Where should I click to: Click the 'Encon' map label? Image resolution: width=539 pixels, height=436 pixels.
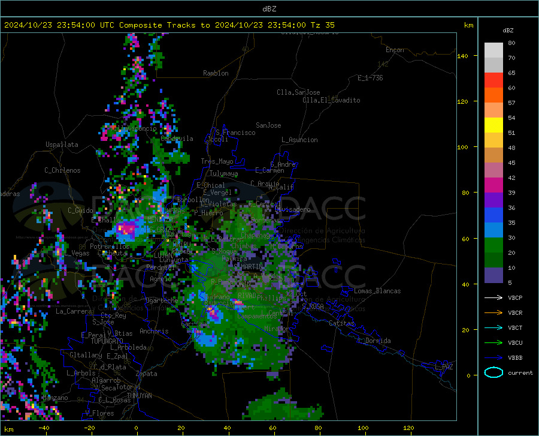[395, 50]
